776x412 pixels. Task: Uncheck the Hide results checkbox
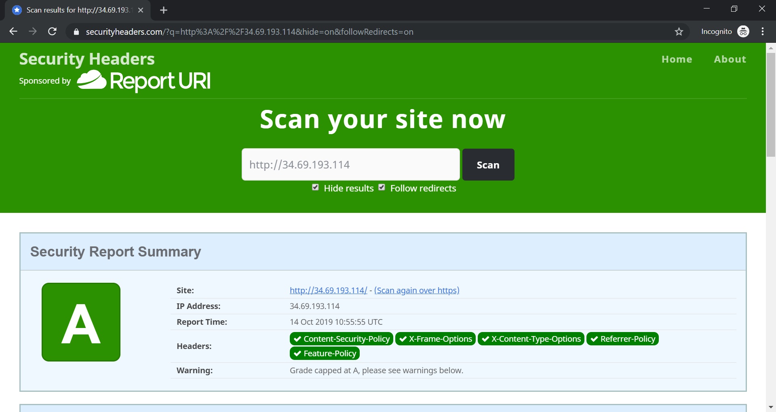pyautogui.click(x=316, y=187)
